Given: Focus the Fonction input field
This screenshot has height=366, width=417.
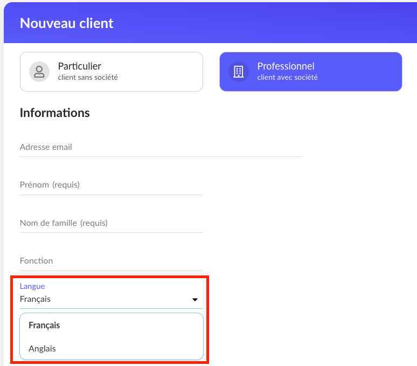Looking at the screenshot, I should [111, 261].
